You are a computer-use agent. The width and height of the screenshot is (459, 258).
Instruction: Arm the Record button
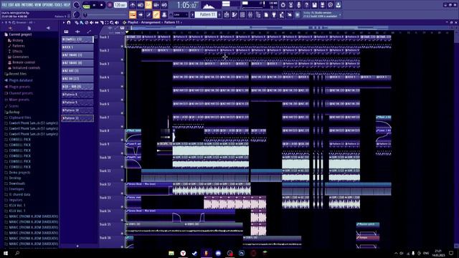(x=110, y=5)
